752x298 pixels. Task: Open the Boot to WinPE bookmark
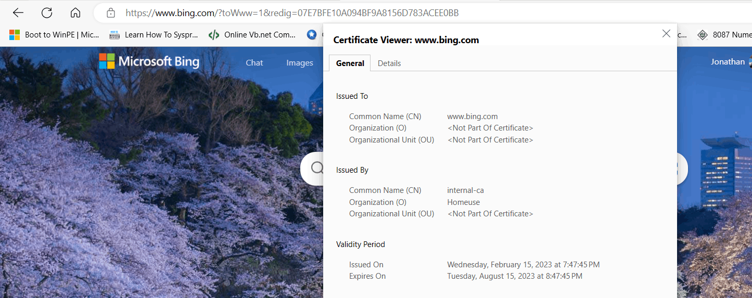pos(55,35)
